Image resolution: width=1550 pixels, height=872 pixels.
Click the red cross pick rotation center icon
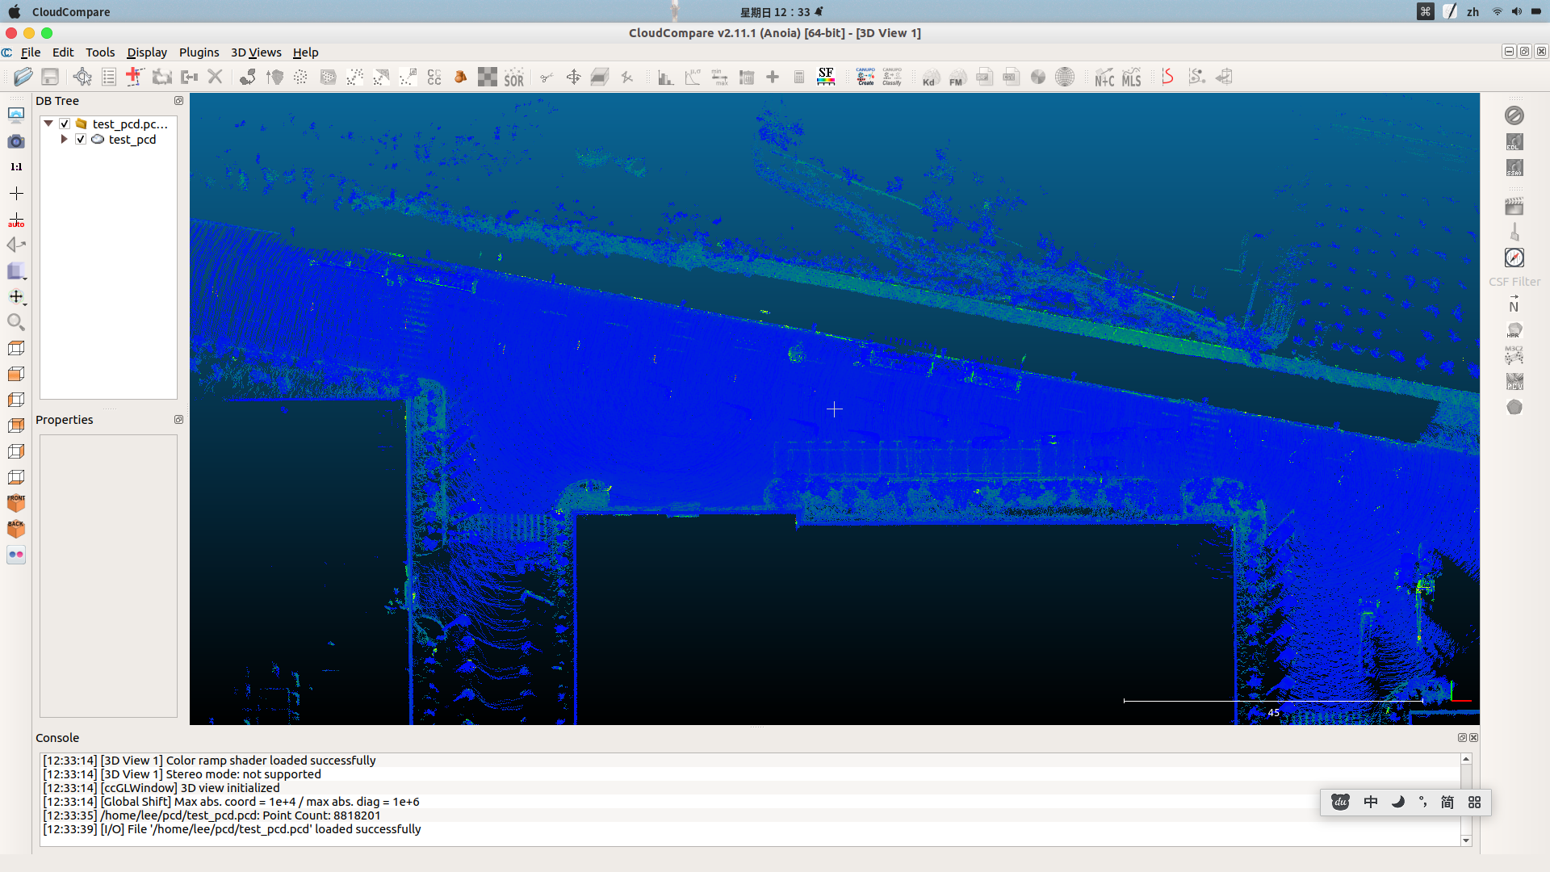pos(134,77)
